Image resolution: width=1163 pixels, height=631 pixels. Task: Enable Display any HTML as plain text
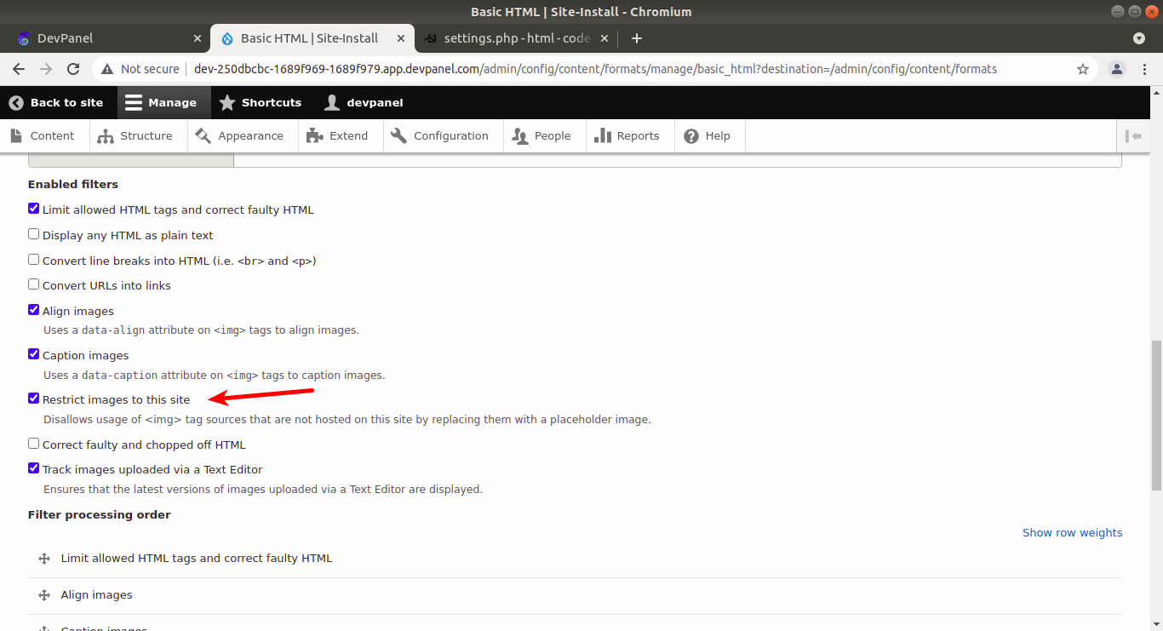coord(33,233)
